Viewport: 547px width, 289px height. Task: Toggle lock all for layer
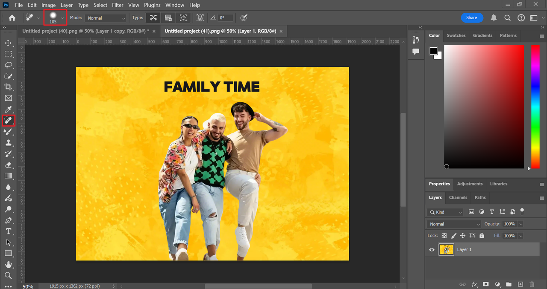click(x=482, y=236)
